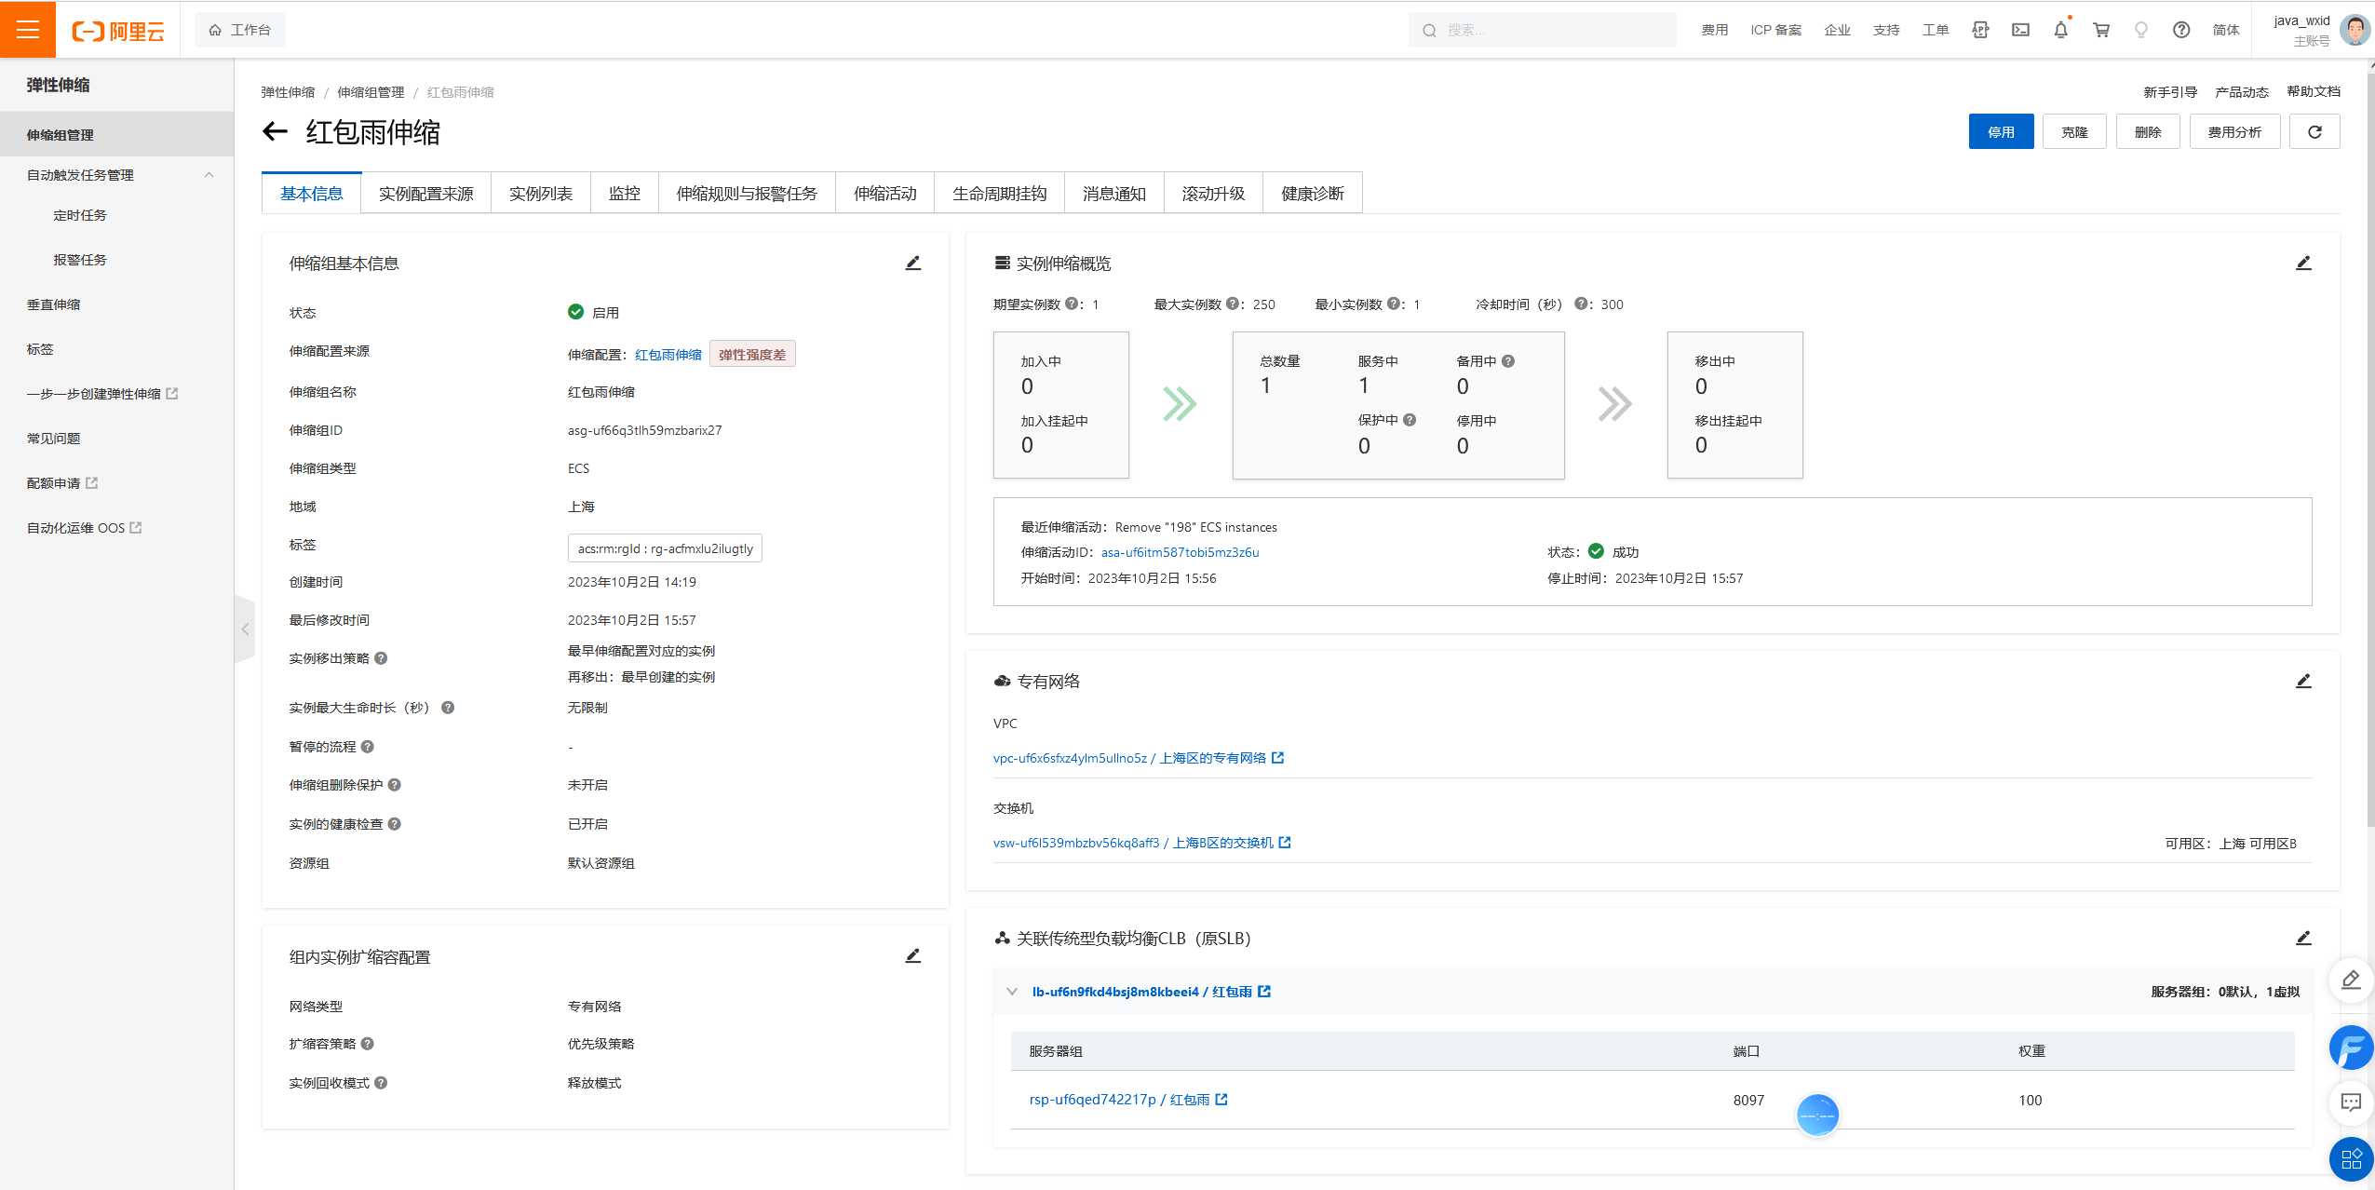Click the back arrow beside 红包雨伸缩 title
The height and width of the screenshot is (1190, 2375).
(x=275, y=132)
